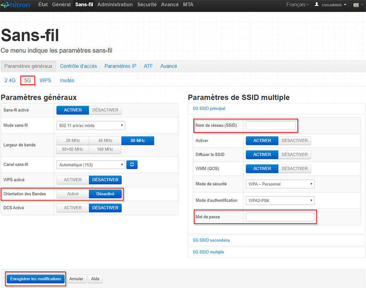Viewport: 366px width, 288px height.
Task: Select the 2.4G sub-tab
Action: 10,81
